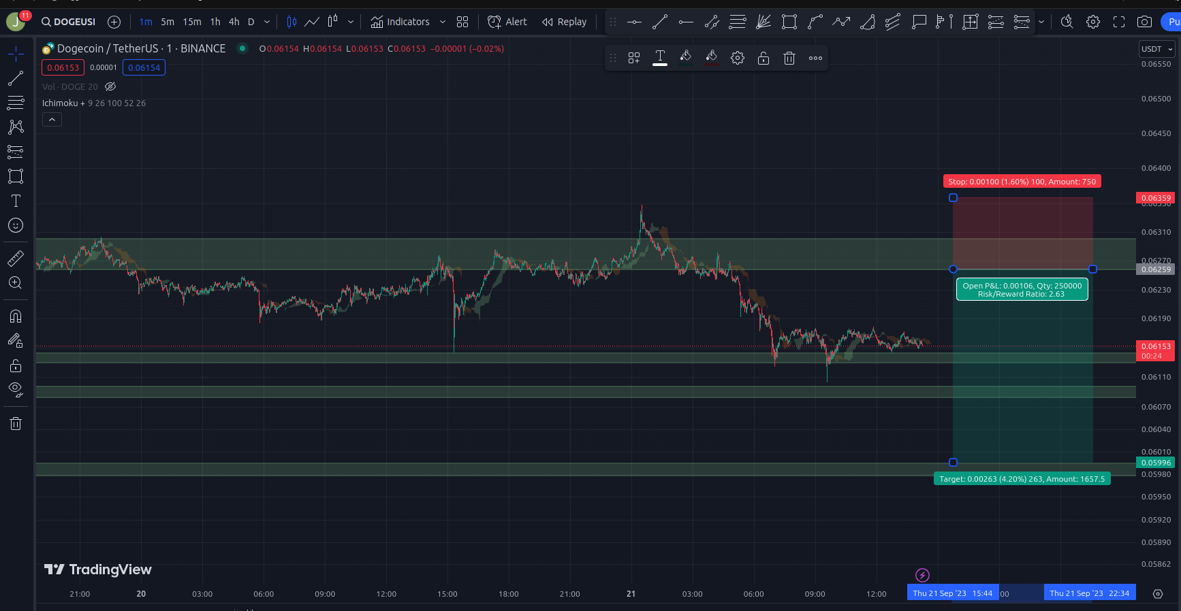
Task: Select the Zoom In tool
Action: click(16, 283)
